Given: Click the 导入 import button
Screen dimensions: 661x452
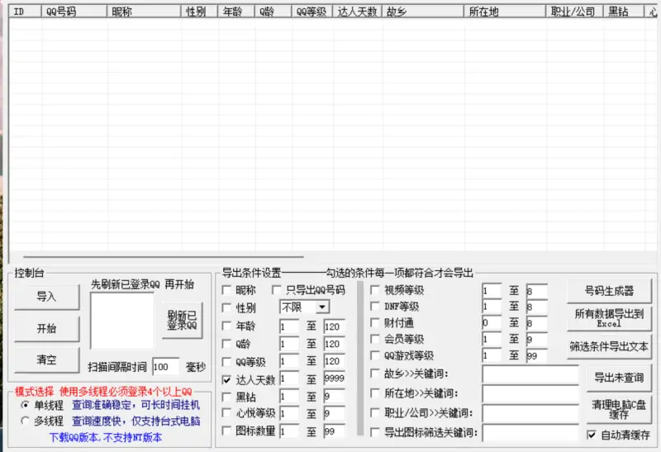Looking at the screenshot, I should (x=46, y=297).
